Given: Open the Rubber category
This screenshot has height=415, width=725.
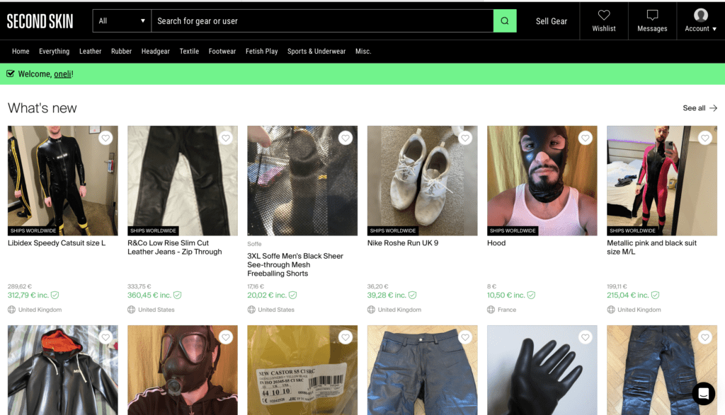Looking at the screenshot, I should pyautogui.click(x=121, y=51).
